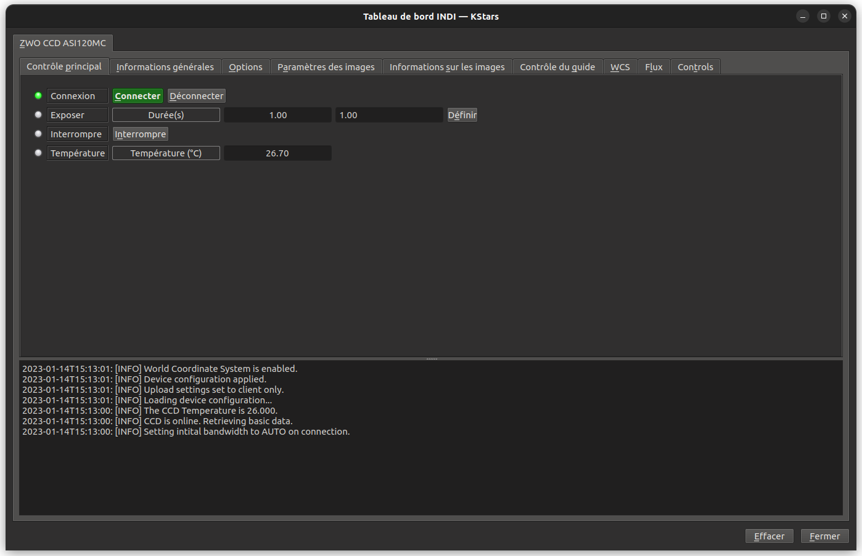Click the log line 'CCD is online. Retrieving basic data.'
The width and height of the screenshot is (862, 556).
157,421
